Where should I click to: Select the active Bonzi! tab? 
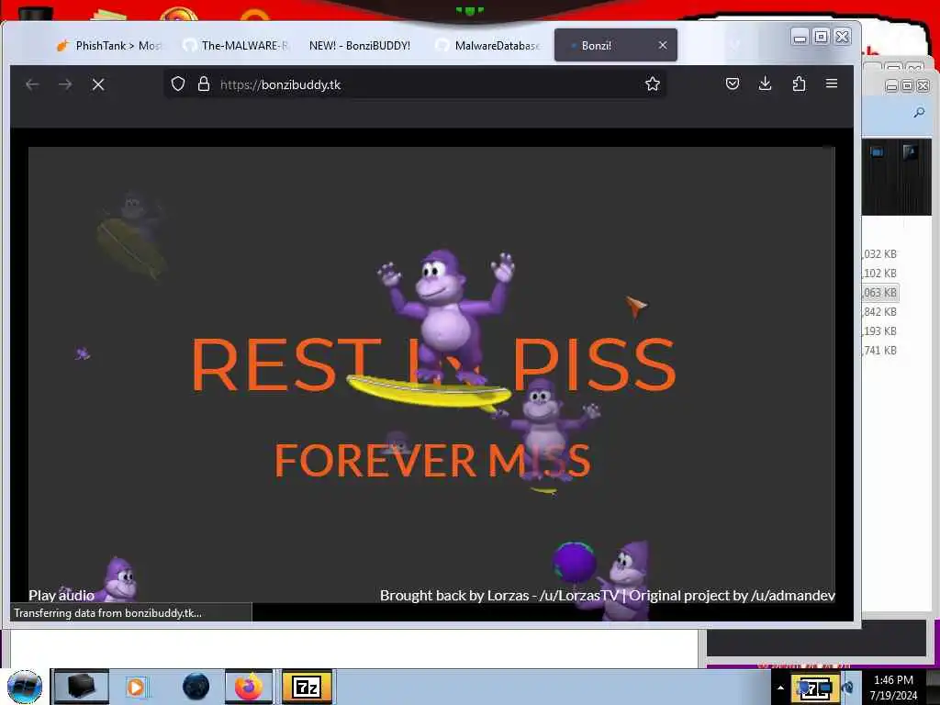pos(616,45)
